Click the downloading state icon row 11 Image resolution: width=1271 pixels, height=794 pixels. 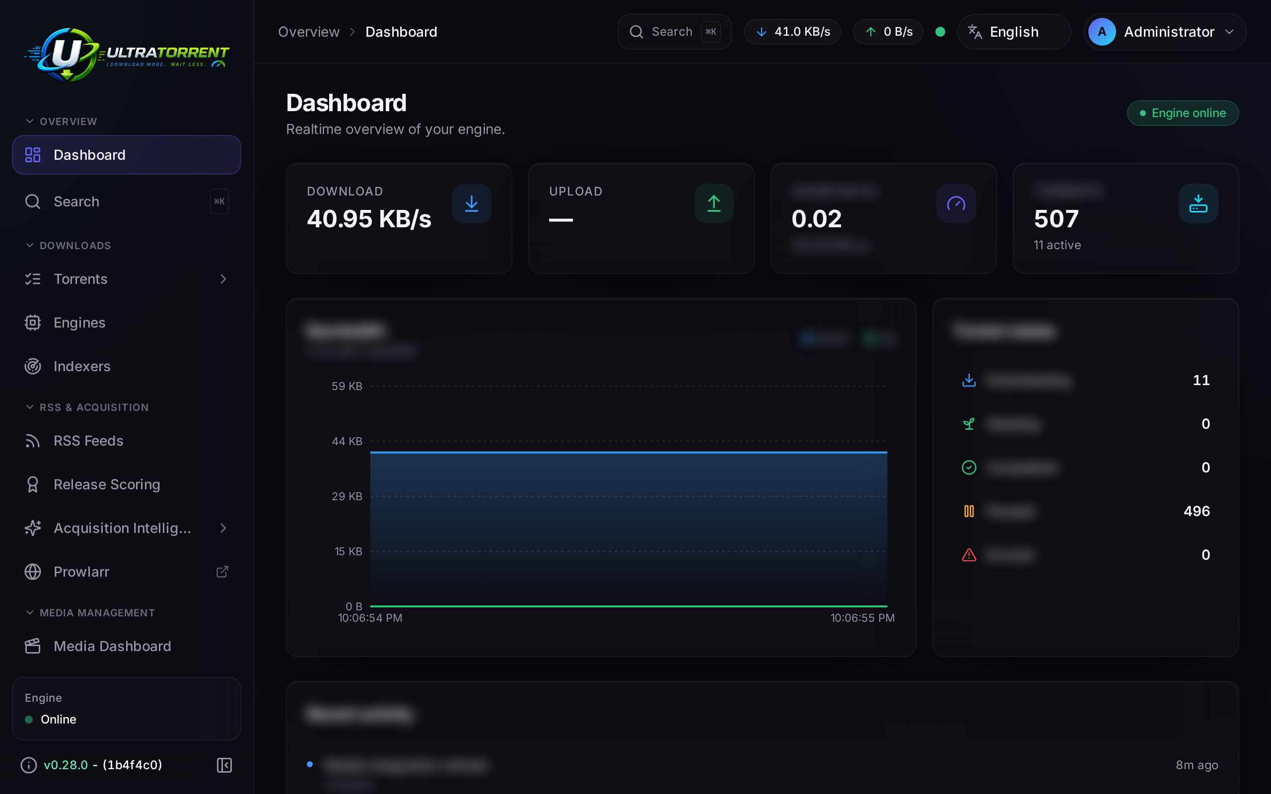[x=969, y=380]
